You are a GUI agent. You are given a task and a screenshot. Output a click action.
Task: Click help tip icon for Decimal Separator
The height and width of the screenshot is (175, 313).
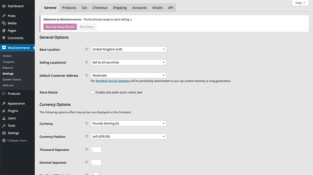[86, 162]
